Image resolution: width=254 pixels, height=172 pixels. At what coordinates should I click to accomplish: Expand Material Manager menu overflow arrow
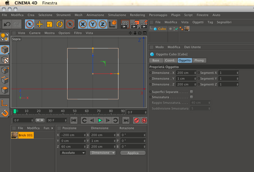tap(52, 128)
